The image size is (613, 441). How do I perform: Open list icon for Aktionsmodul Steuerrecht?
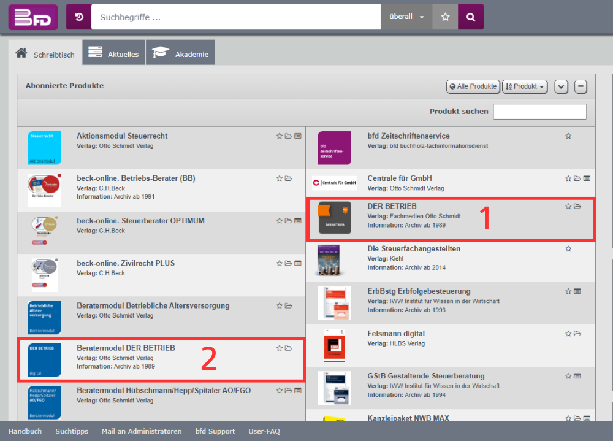tap(298, 136)
